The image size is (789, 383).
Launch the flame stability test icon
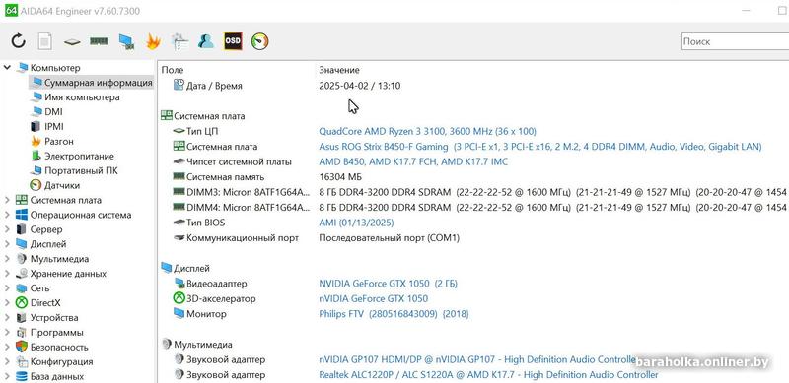pyautogui.click(x=153, y=41)
